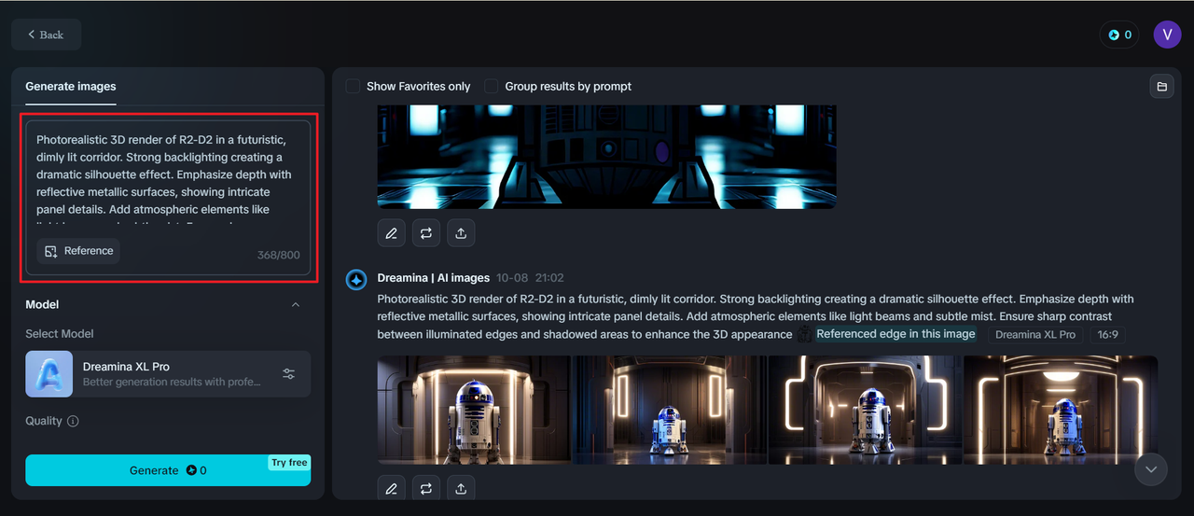Open the first R2-D2 result thumbnail
This screenshot has width=1194, height=516.
[474, 410]
